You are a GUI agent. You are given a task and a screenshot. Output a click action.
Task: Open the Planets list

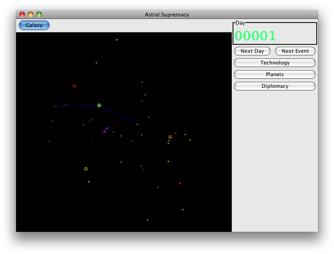coord(275,75)
